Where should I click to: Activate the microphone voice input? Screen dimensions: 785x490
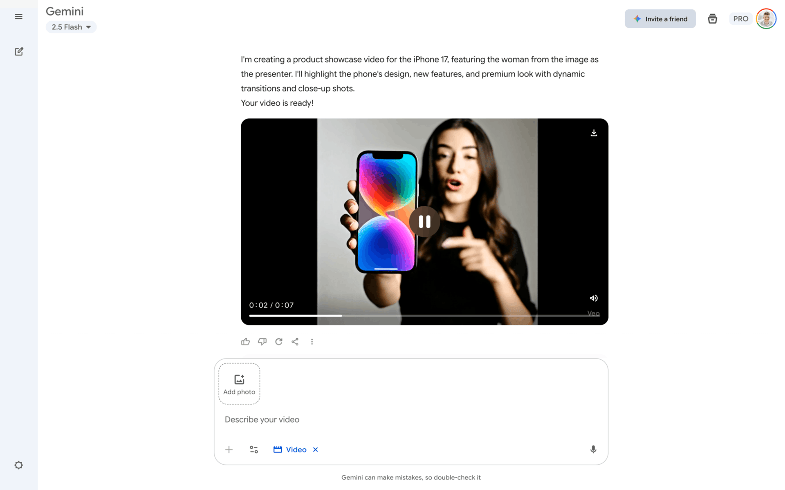(593, 450)
